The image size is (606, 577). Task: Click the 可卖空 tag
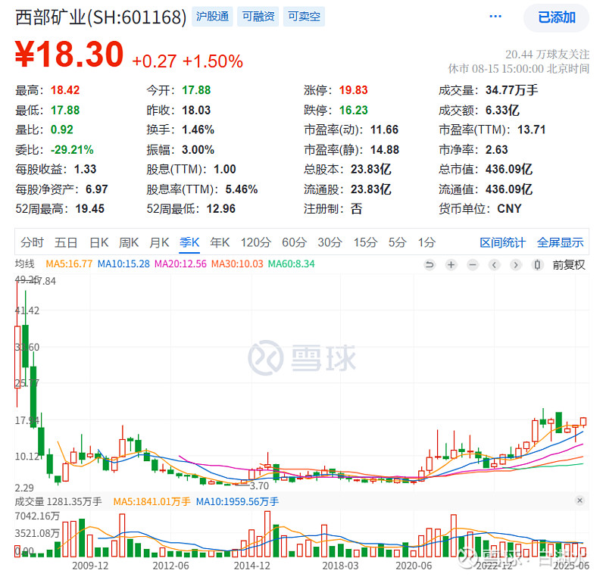(305, 17)
